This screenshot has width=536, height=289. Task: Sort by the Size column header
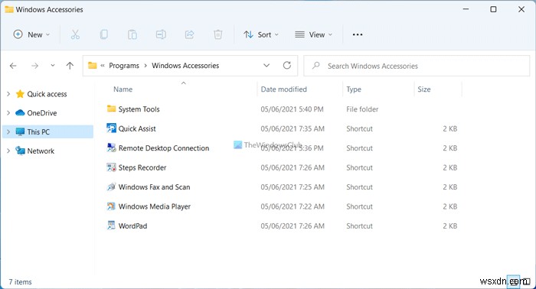[x=424, y=89]
